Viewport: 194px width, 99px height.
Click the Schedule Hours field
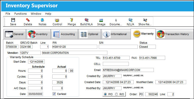[35, 71]
